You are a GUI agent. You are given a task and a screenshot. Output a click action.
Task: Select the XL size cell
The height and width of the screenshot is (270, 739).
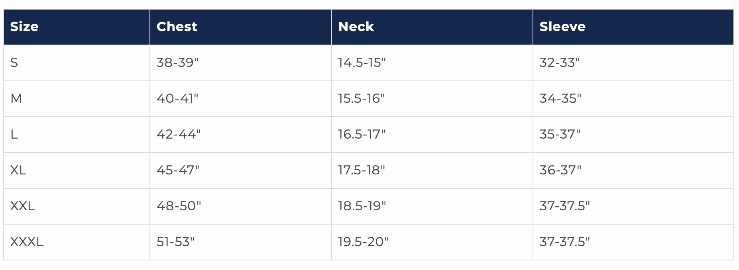coord(18,170)
